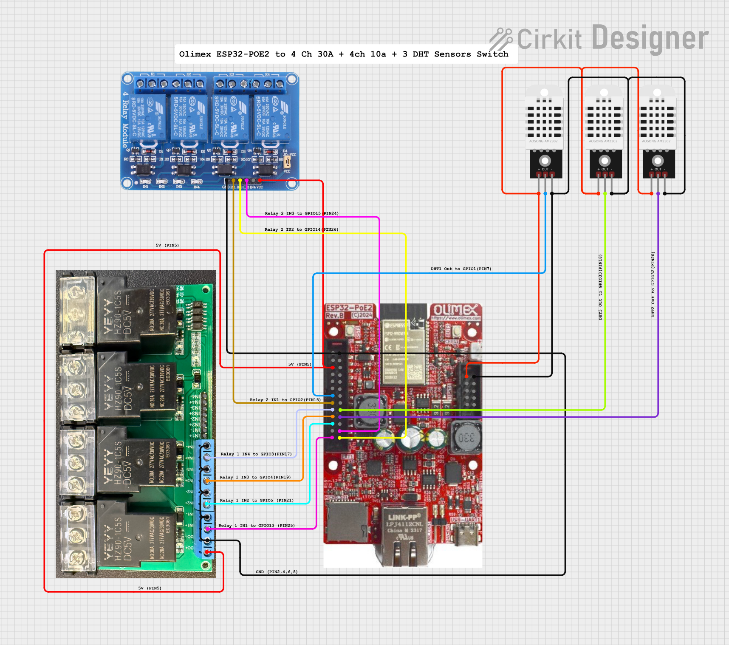Click the 'DHT2 Out to GPIO32(PIN20)' vertical label
This screenshot has width=729, height=645.
653,284
